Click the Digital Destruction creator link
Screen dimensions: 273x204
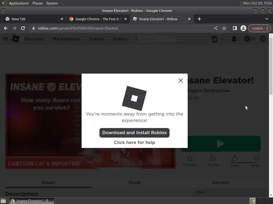pyautogui.click(x=209, y=91)
